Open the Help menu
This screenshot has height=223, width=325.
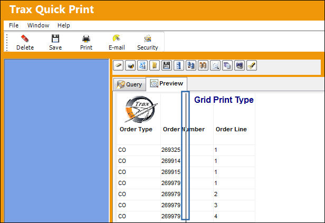[x=64, y=25]
